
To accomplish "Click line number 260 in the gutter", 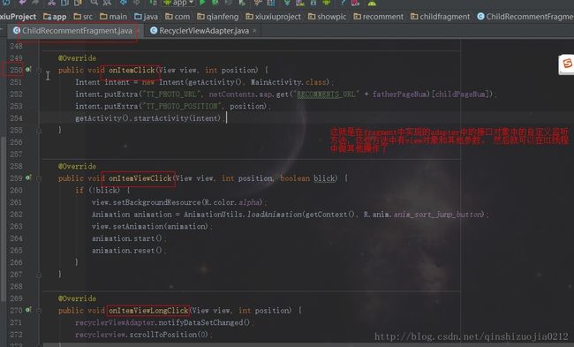I will [x=16, y=190].
